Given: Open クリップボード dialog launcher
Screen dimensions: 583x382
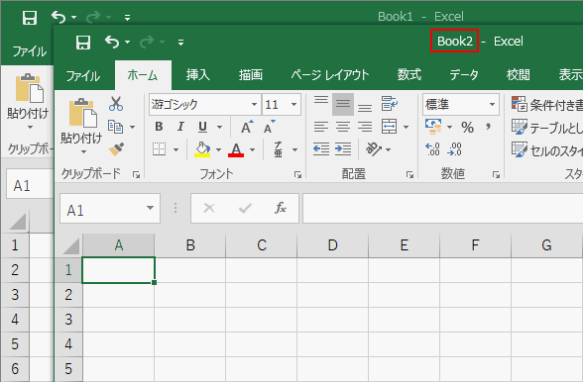Looking at the screenshot, I should [137, 174].
